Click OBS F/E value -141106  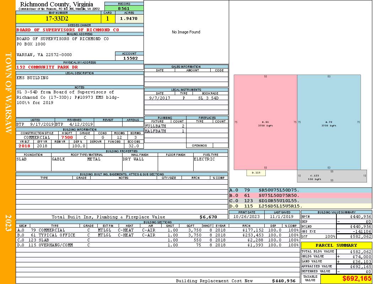tap(362, 231)
